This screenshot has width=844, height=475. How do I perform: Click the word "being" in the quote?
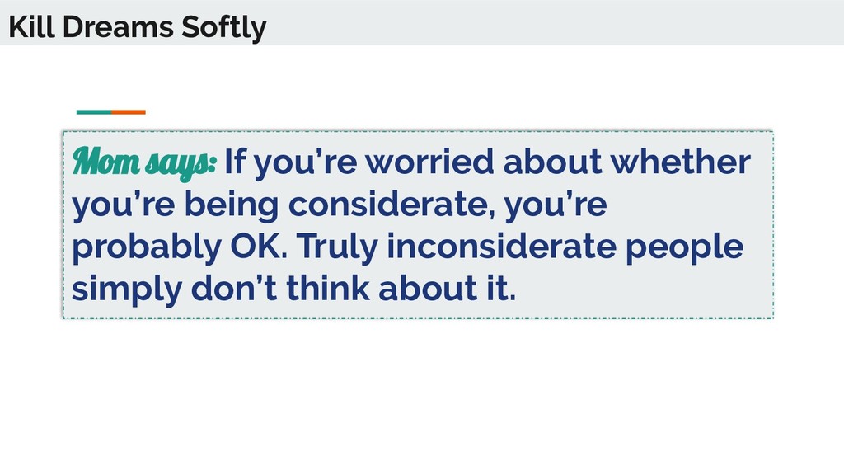click(232, 205)
